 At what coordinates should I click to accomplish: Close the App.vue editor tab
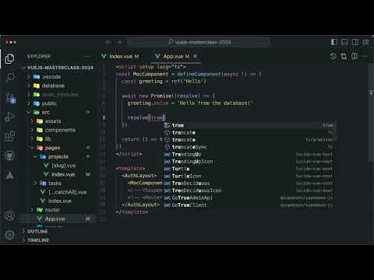[x=195, y=56]
